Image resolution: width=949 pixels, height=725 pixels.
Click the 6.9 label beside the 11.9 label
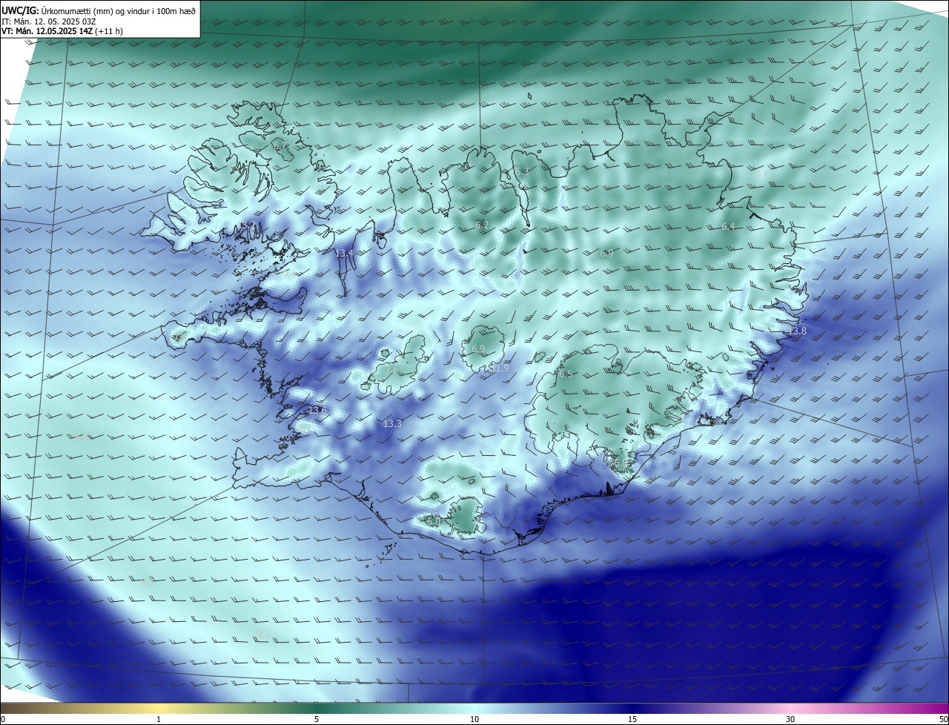click(x=477, y=348)
